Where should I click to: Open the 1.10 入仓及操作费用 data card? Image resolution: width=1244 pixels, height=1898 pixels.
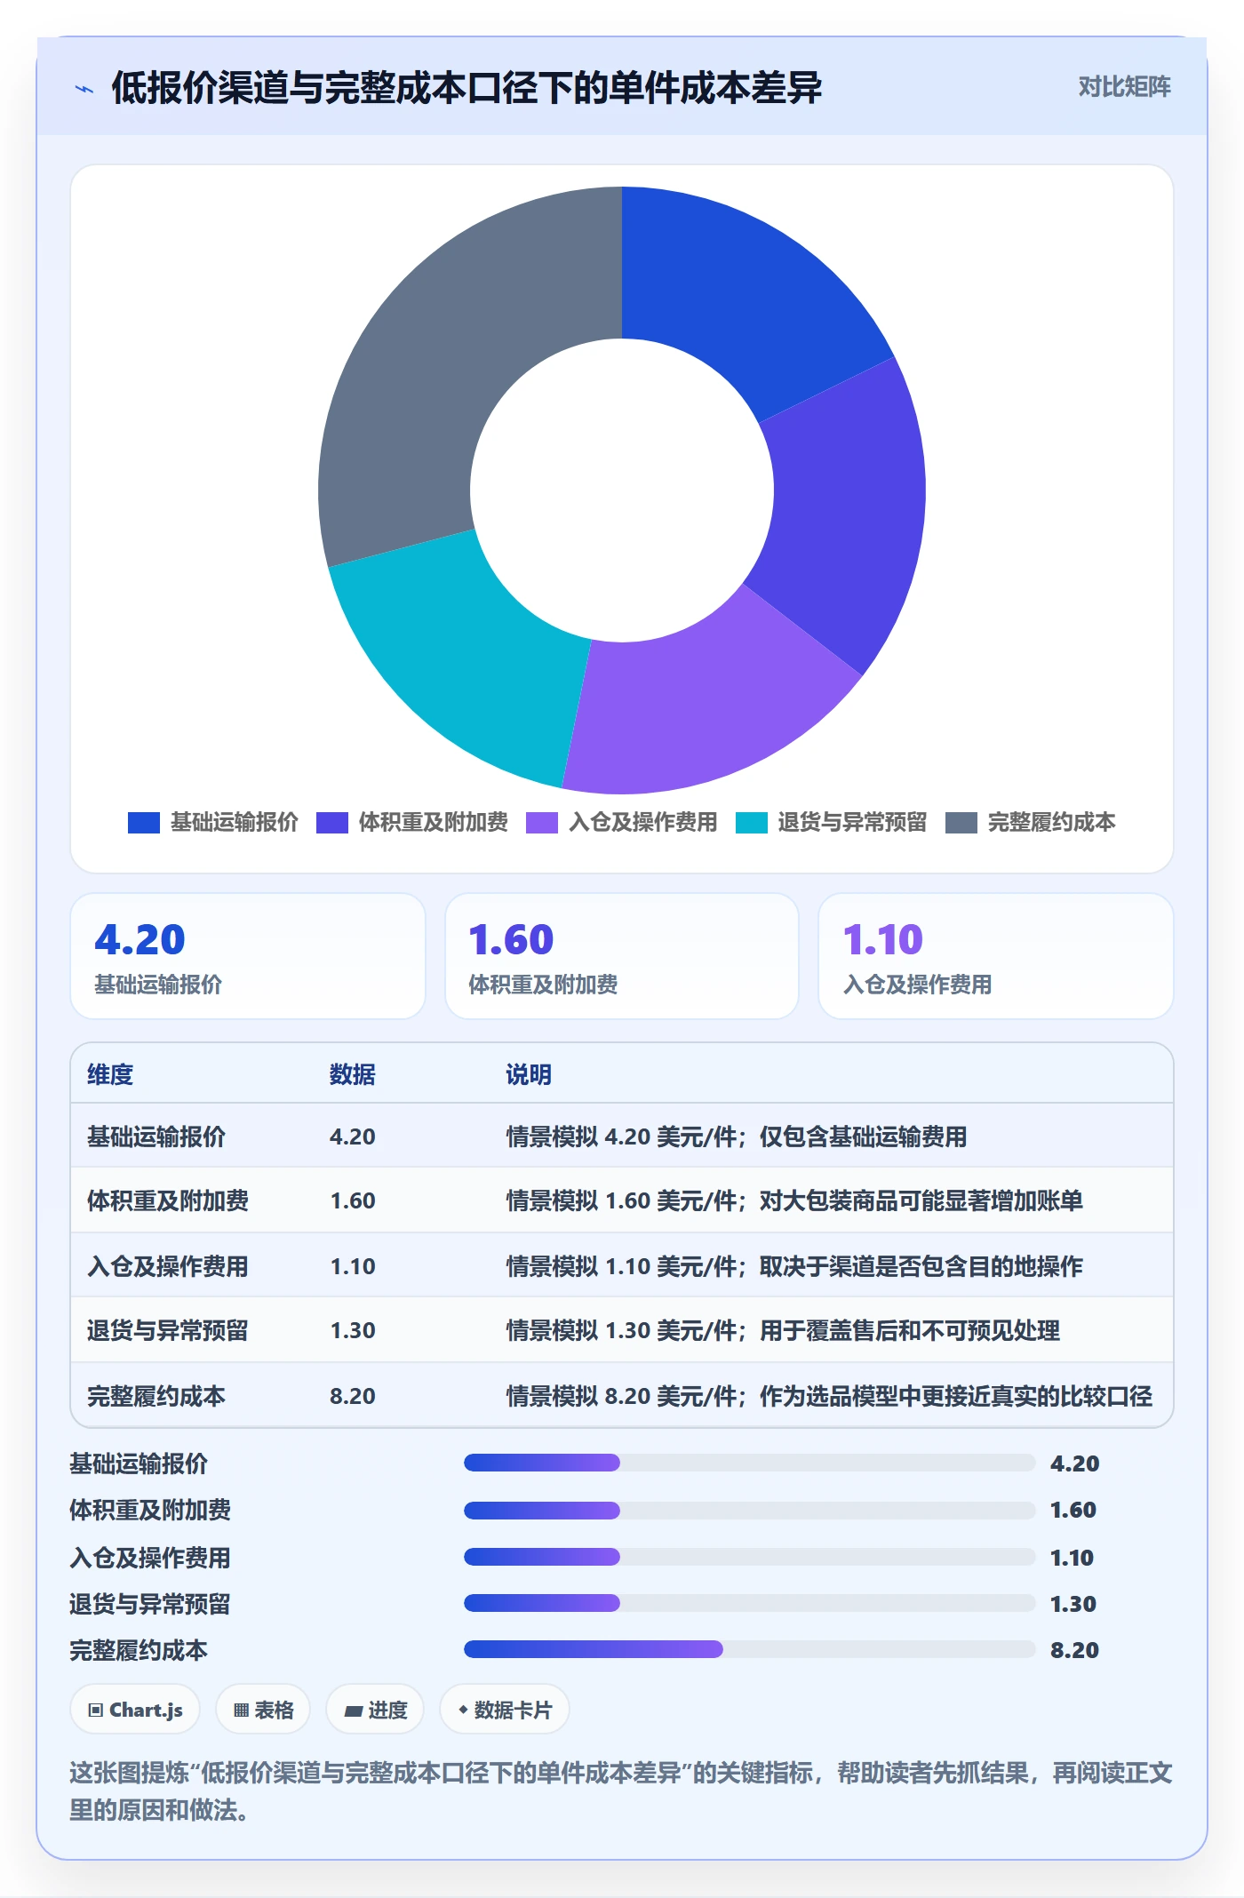tap(995, 956)
